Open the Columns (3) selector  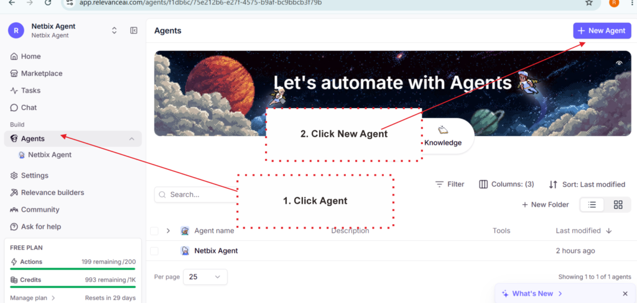point(506,184)
